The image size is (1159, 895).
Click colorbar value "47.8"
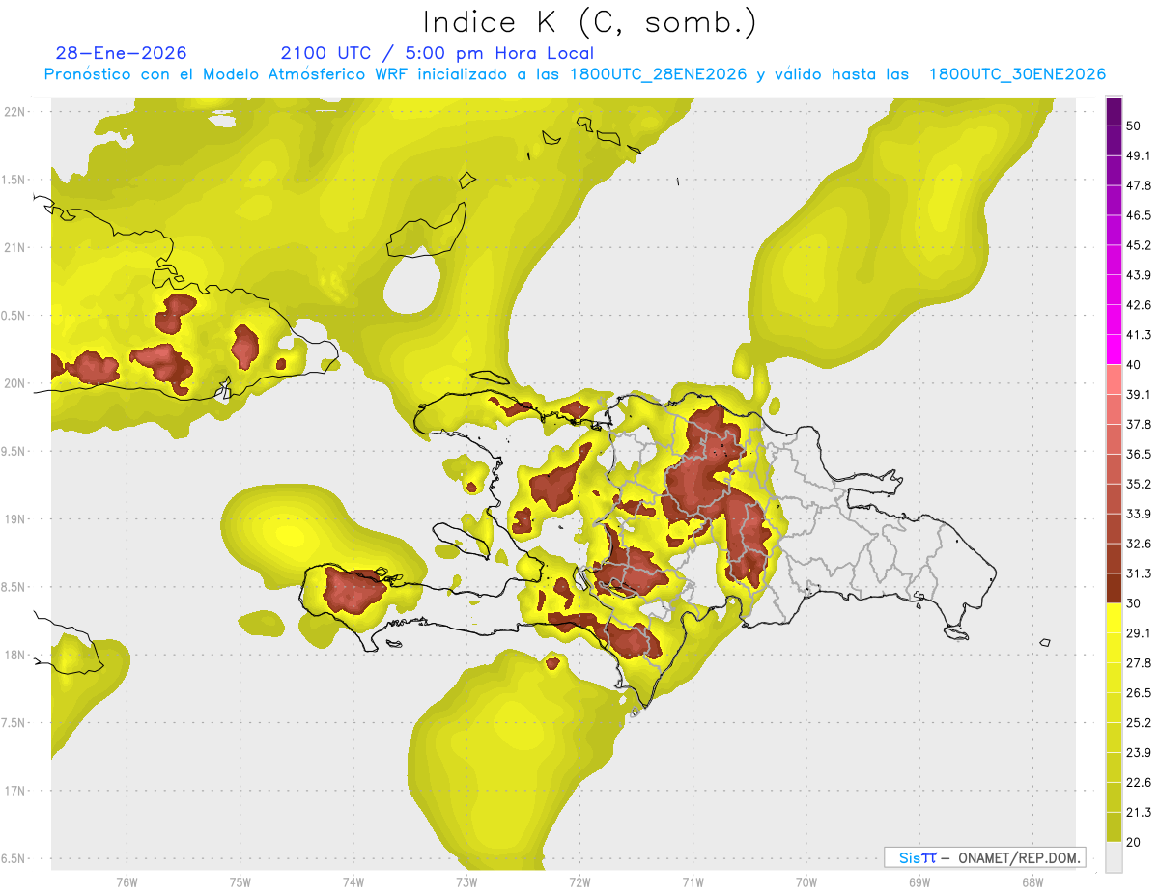click(x=1139, y=185)
